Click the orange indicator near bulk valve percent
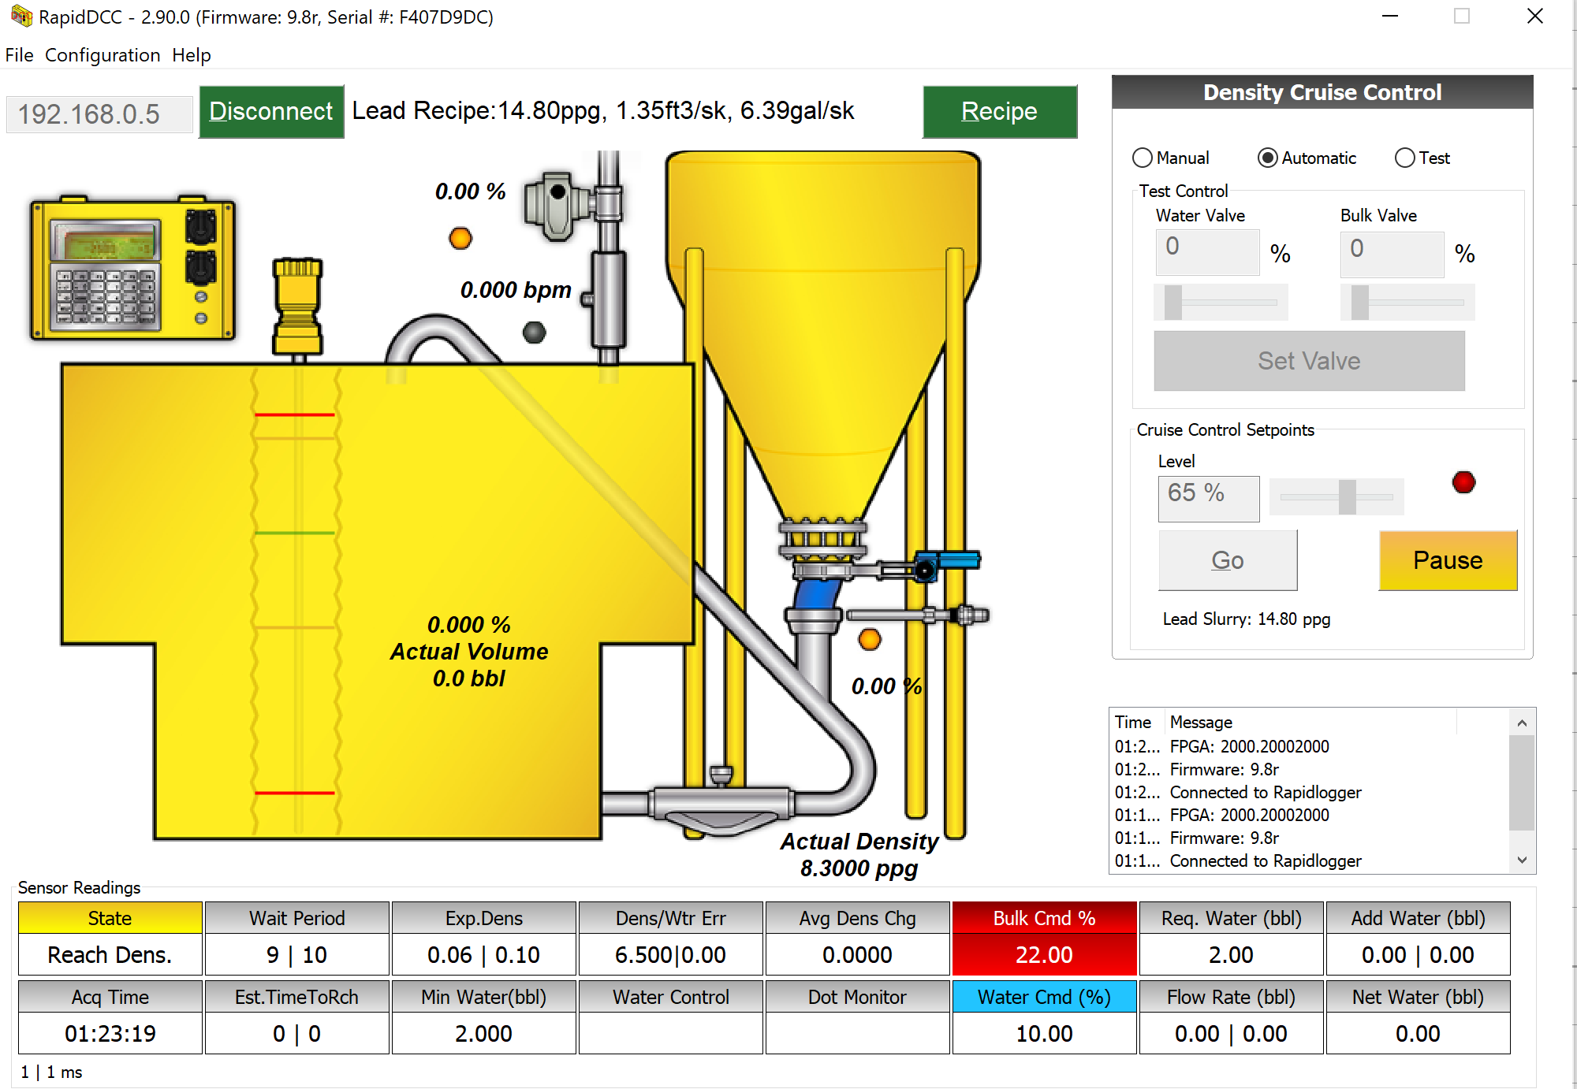Screen dimensions: 1577x1089 pos(870,639)
